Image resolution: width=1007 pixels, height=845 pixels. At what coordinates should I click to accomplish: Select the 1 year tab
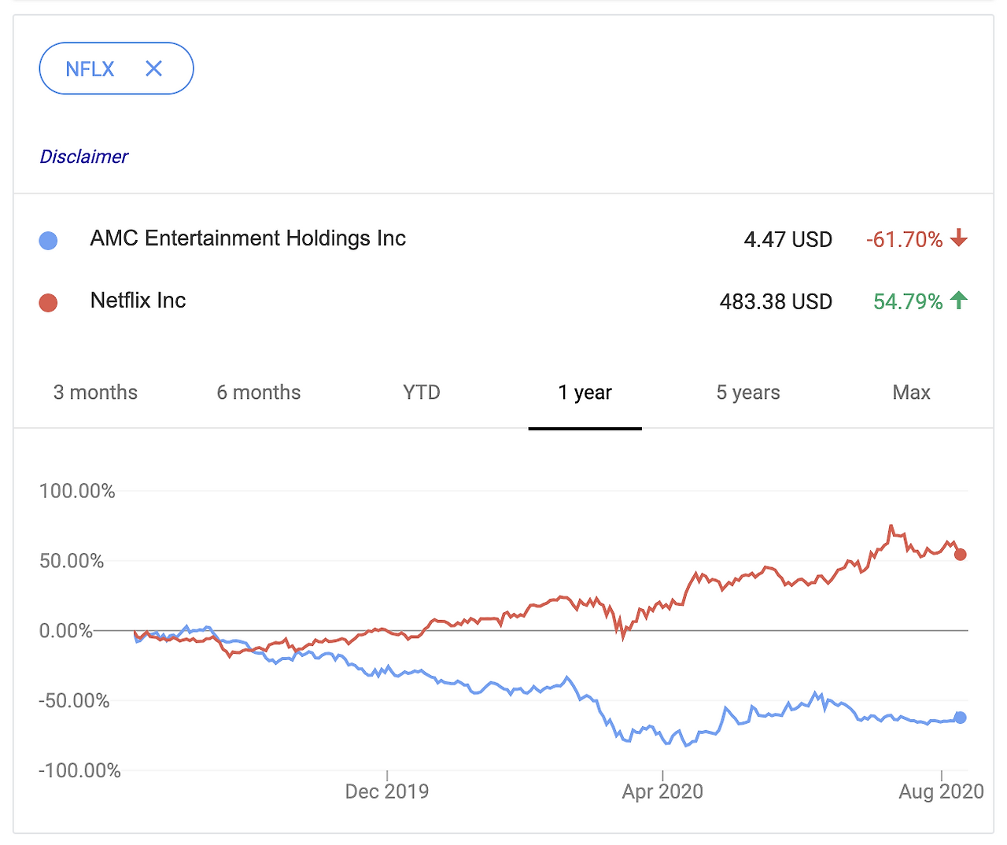pos(585,392)
